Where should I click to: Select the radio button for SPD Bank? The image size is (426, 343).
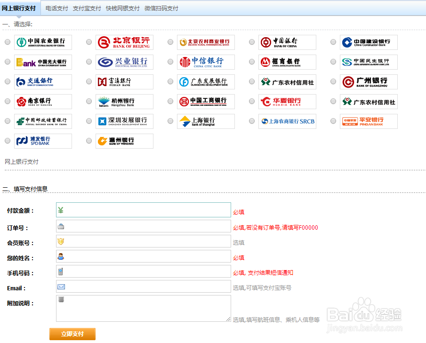(x=8, y=141)
